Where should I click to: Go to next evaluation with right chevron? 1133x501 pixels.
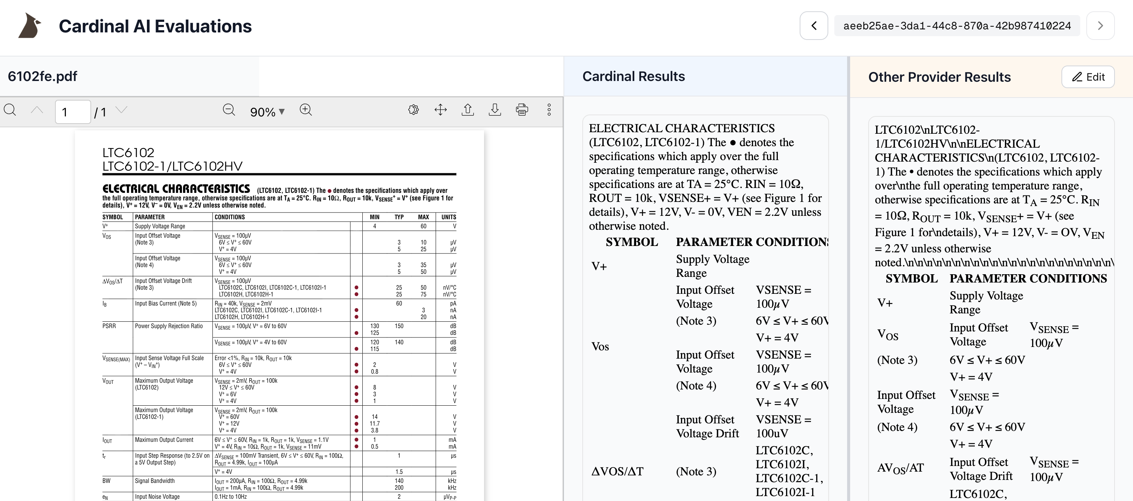pyautogui.click(x=1100, y=26)
